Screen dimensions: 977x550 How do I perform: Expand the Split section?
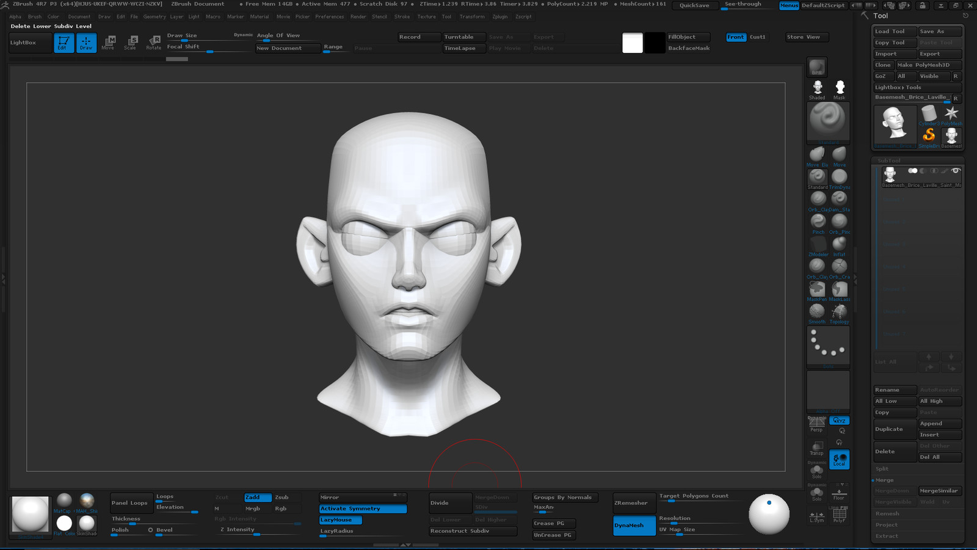click(882, 469)
